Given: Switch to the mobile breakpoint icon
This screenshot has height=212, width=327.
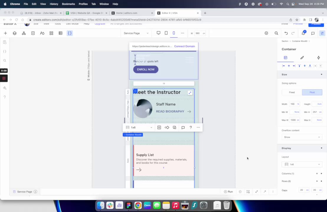Looking at the screenshot, I should pos(174,33).
